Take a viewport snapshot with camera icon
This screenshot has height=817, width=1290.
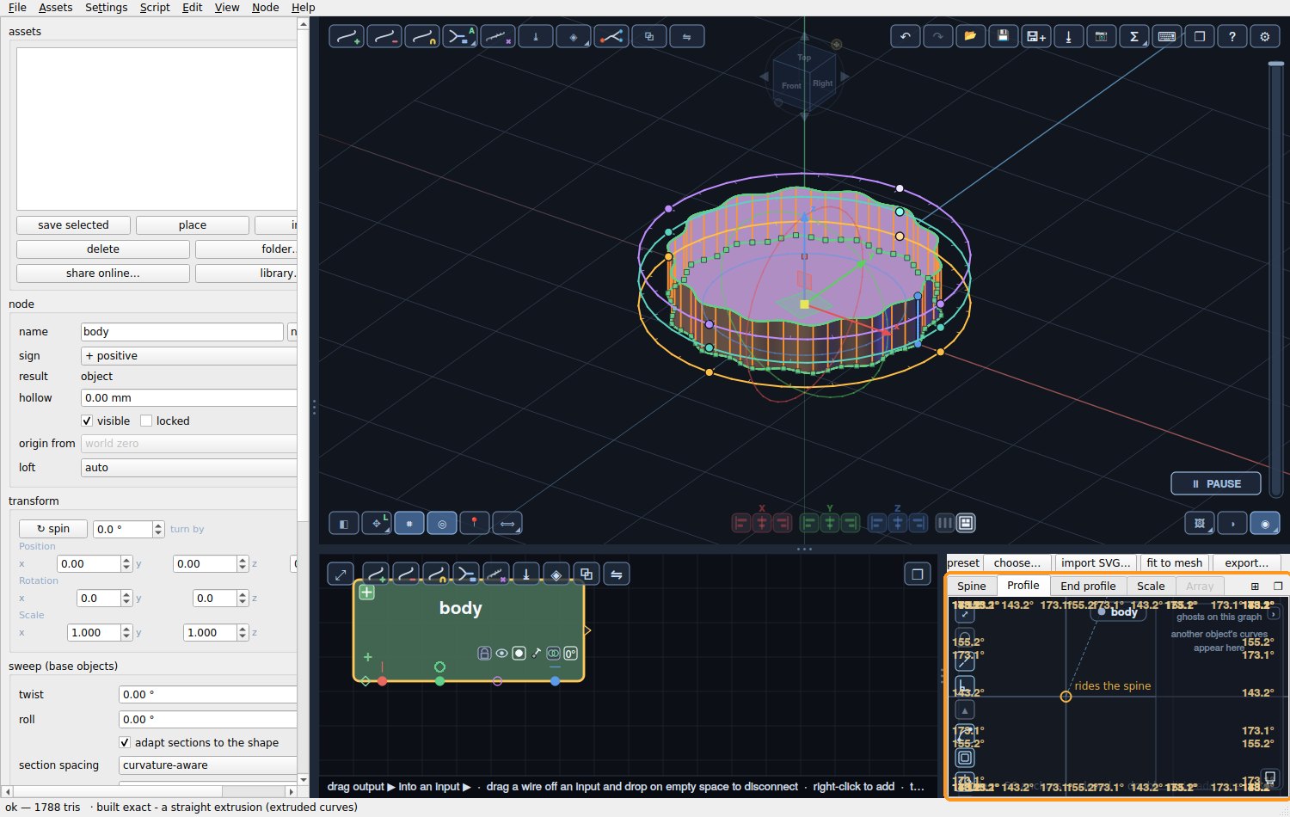click(1101, 36)
